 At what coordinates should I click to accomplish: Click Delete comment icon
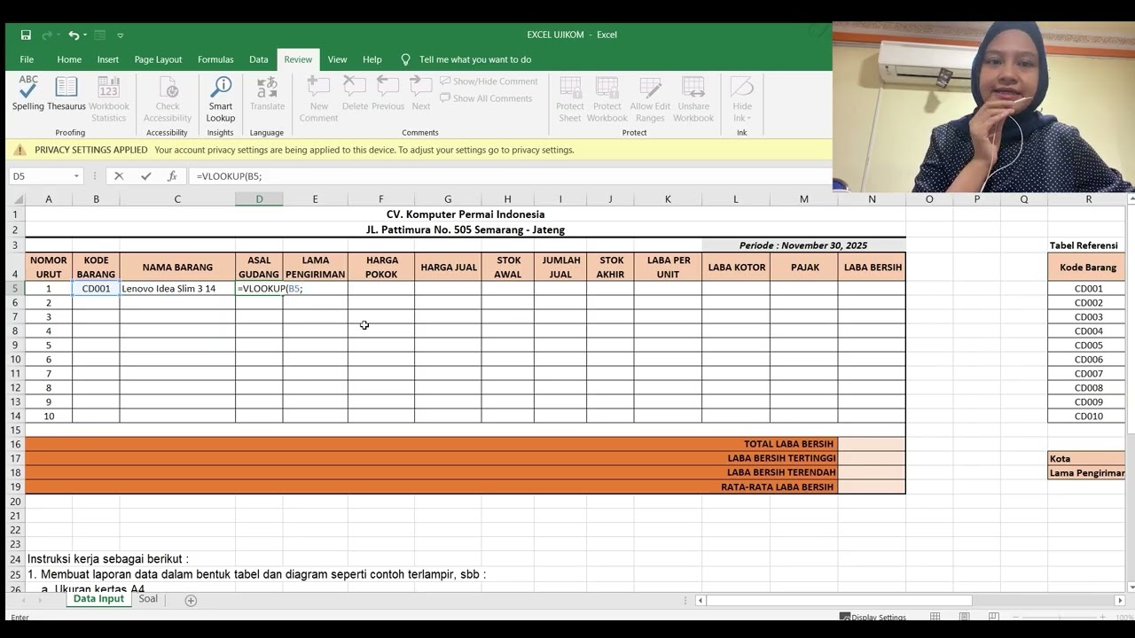click(x=355, y=94)
